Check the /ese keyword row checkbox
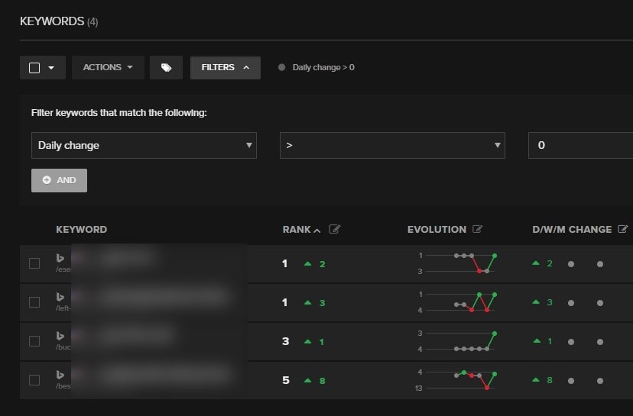The image size is (633, 416). coord(34,263)
